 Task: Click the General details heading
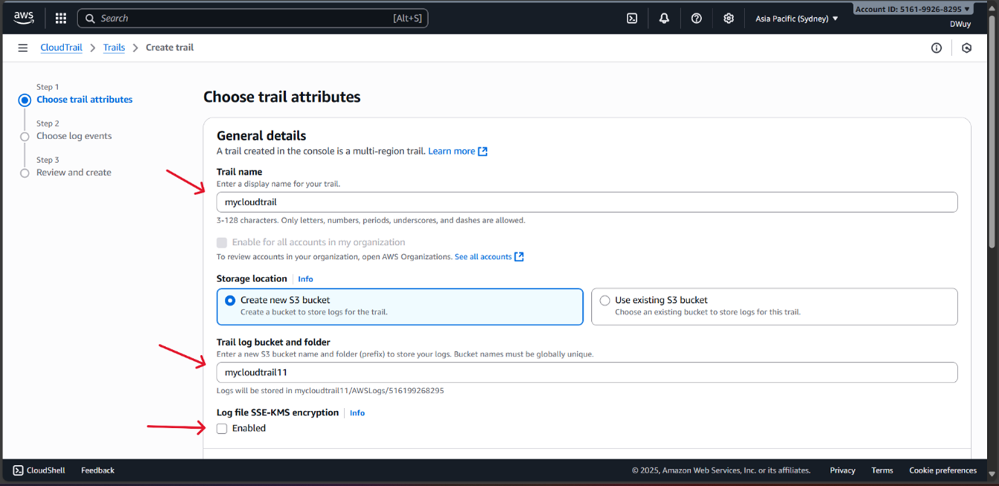point(261,135)
